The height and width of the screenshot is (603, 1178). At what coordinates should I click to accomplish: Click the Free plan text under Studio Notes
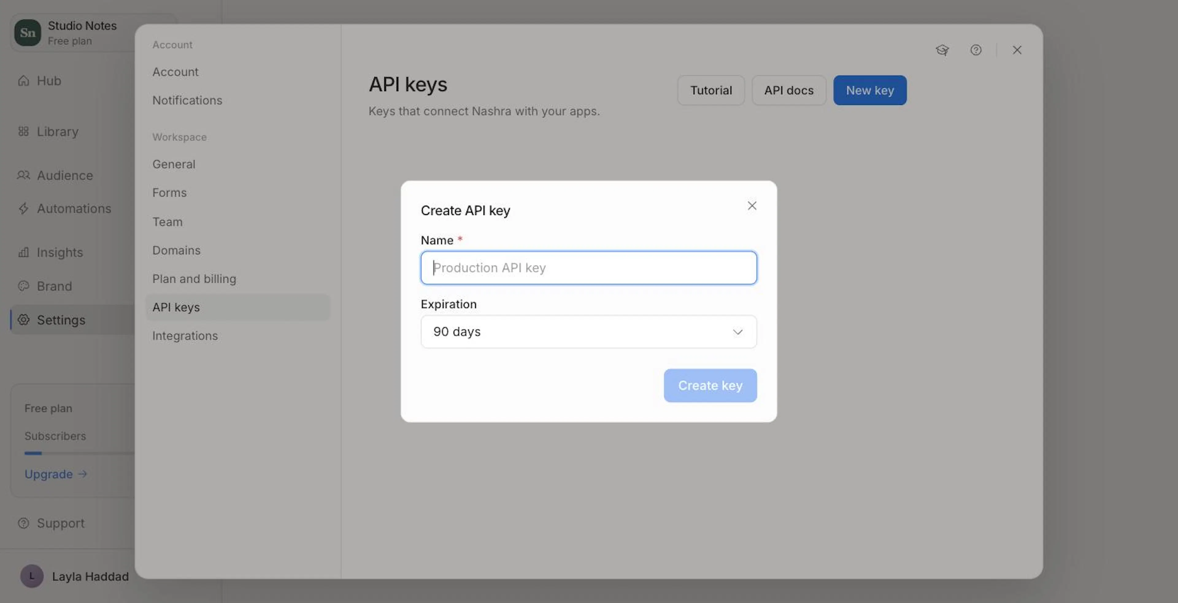(70, 41)
